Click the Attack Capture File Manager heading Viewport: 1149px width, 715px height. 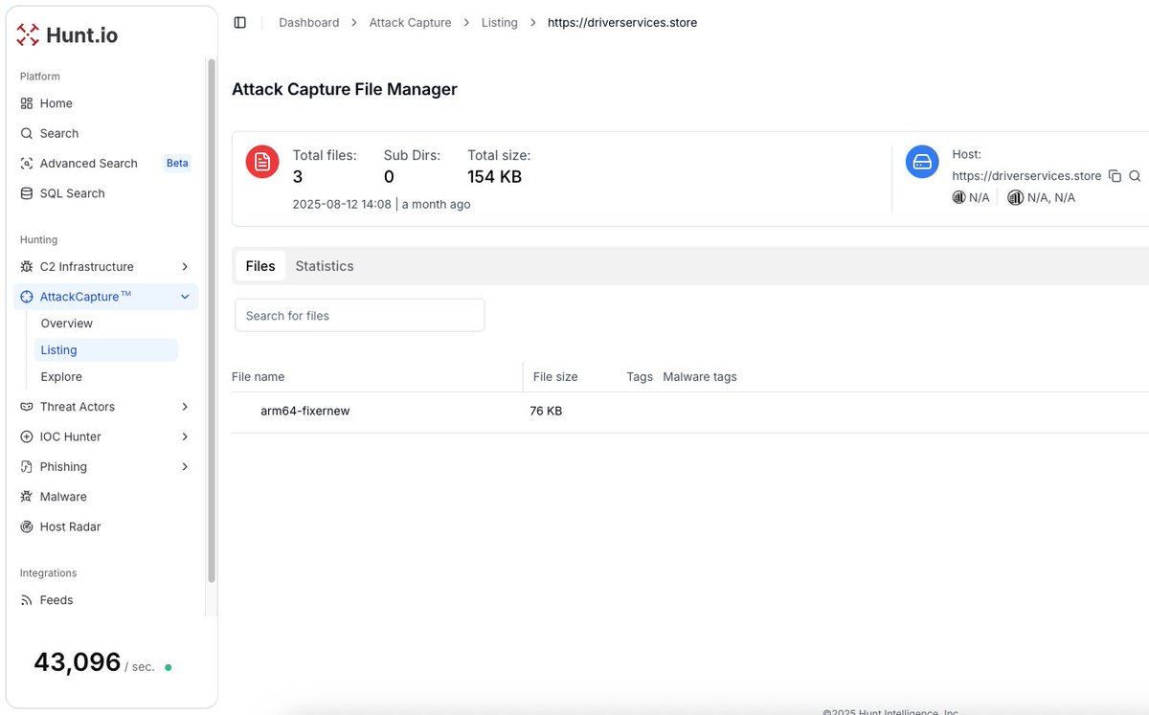click(x=345, y=89)
